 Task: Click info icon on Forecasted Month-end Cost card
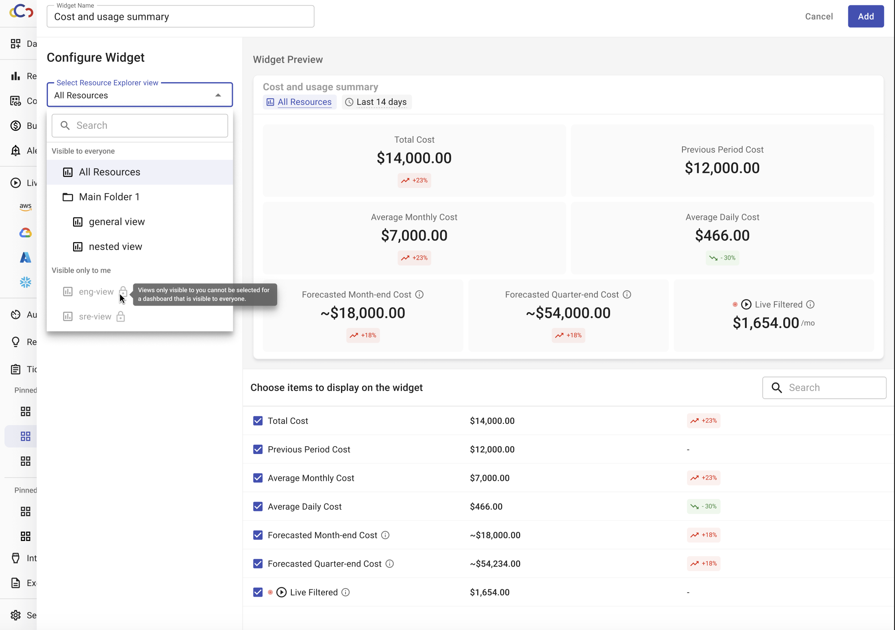419,295
